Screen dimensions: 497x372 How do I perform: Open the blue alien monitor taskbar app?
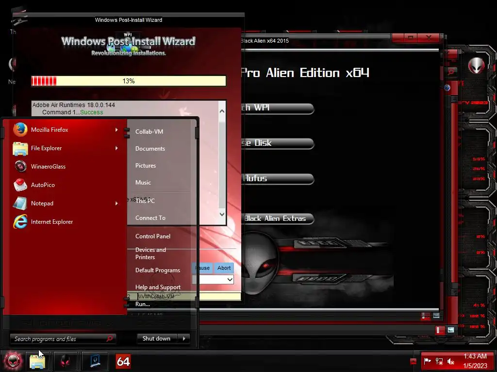point(95,361)
